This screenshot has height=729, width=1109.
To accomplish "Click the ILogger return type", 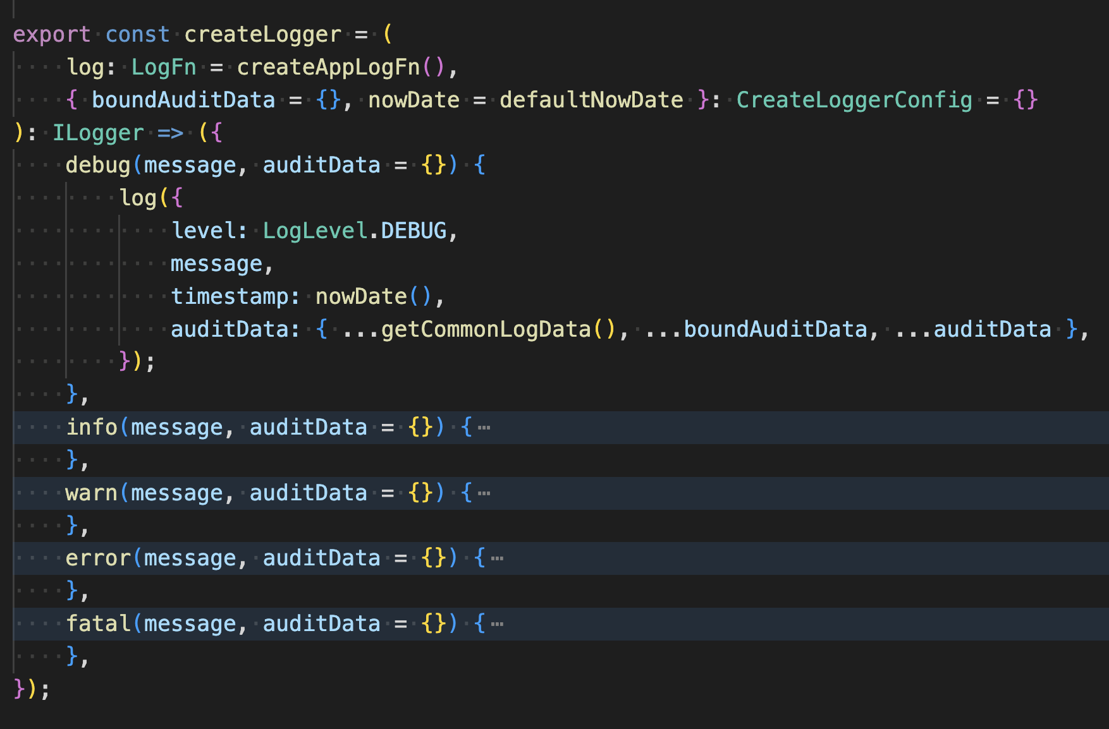I will pos(98,133).
